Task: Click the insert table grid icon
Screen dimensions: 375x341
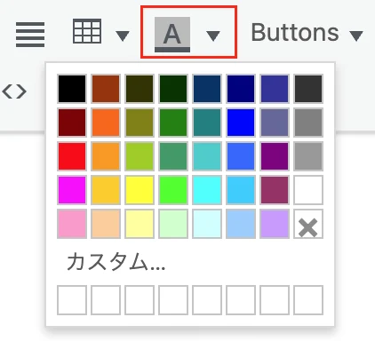Action: point(87,31)
